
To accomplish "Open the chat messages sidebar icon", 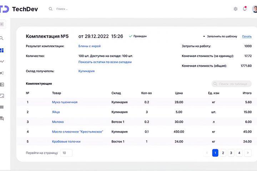I will (2, 119).
